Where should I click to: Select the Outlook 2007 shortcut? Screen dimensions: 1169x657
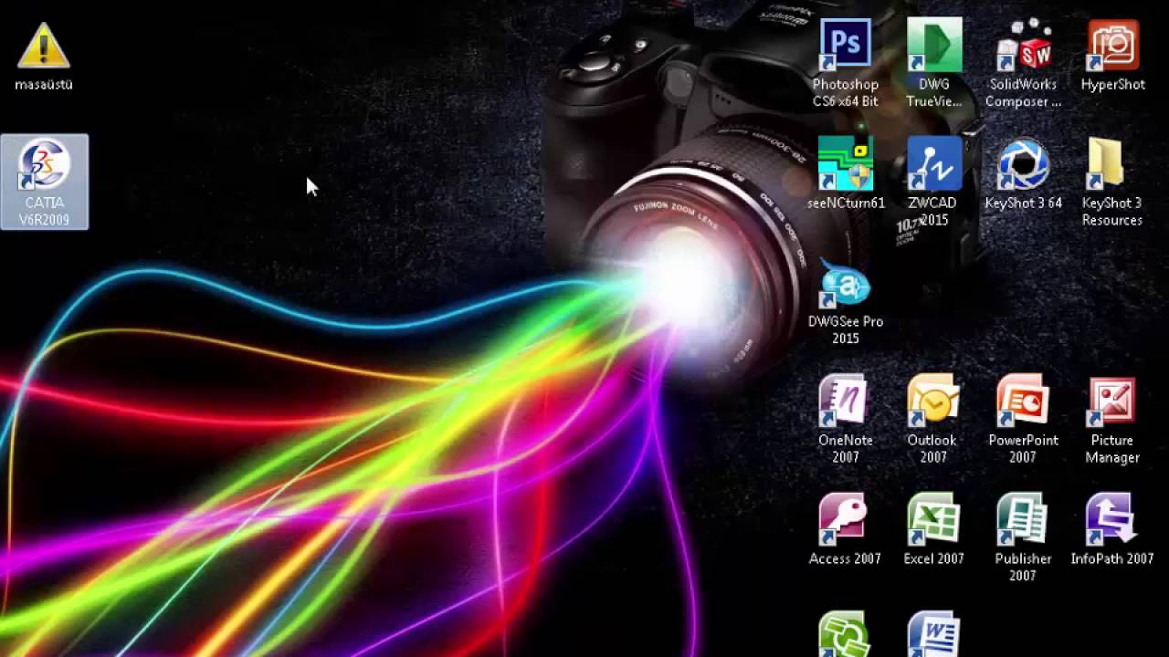pos(933,419)
